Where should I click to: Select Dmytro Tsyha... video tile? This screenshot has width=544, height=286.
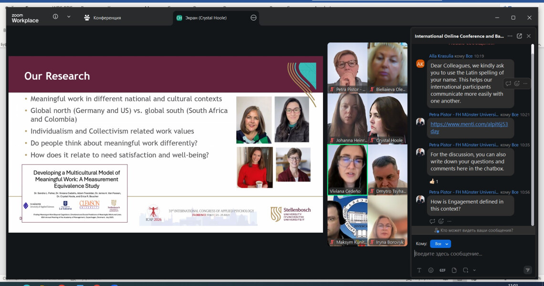387,170
